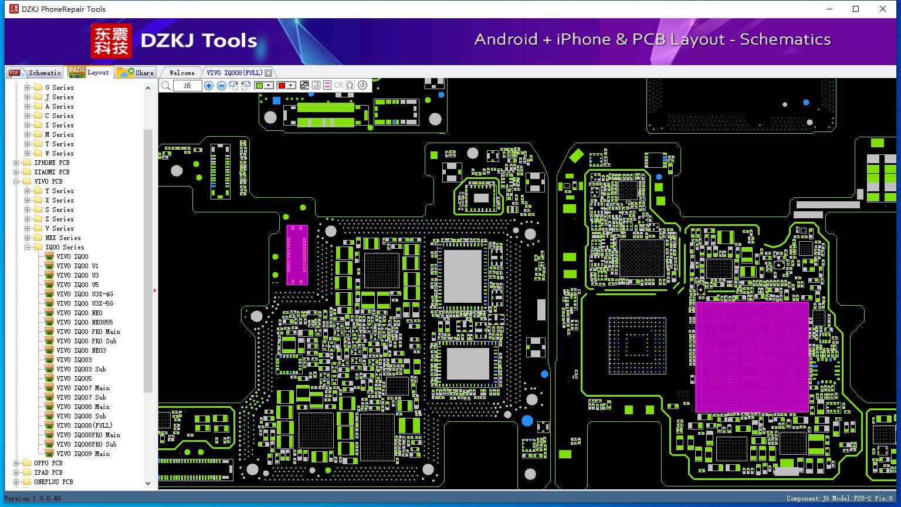Expand the ONEPLUS PCB tree node
Viewport: 901px width, 507px height.
[x=16, y=482]
